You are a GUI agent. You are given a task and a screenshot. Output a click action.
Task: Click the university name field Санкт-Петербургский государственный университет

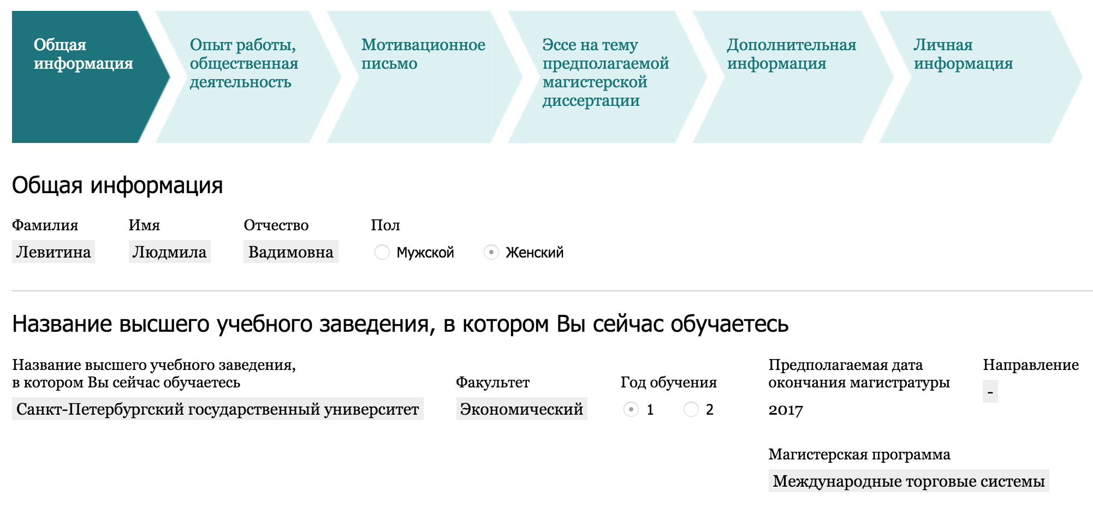pyautogui.click(x=218, y=409)
